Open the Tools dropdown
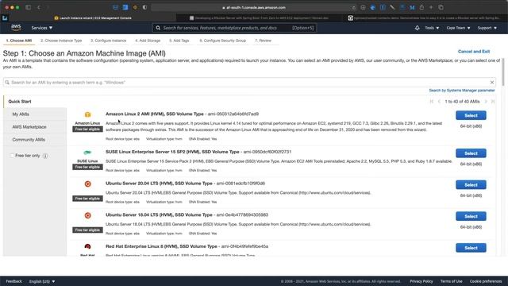Viewport: 508px width, 286px height. tap(432, 28)
